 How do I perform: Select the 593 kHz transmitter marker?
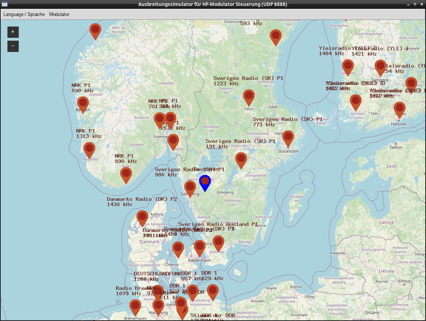click(x=276, y=38)
